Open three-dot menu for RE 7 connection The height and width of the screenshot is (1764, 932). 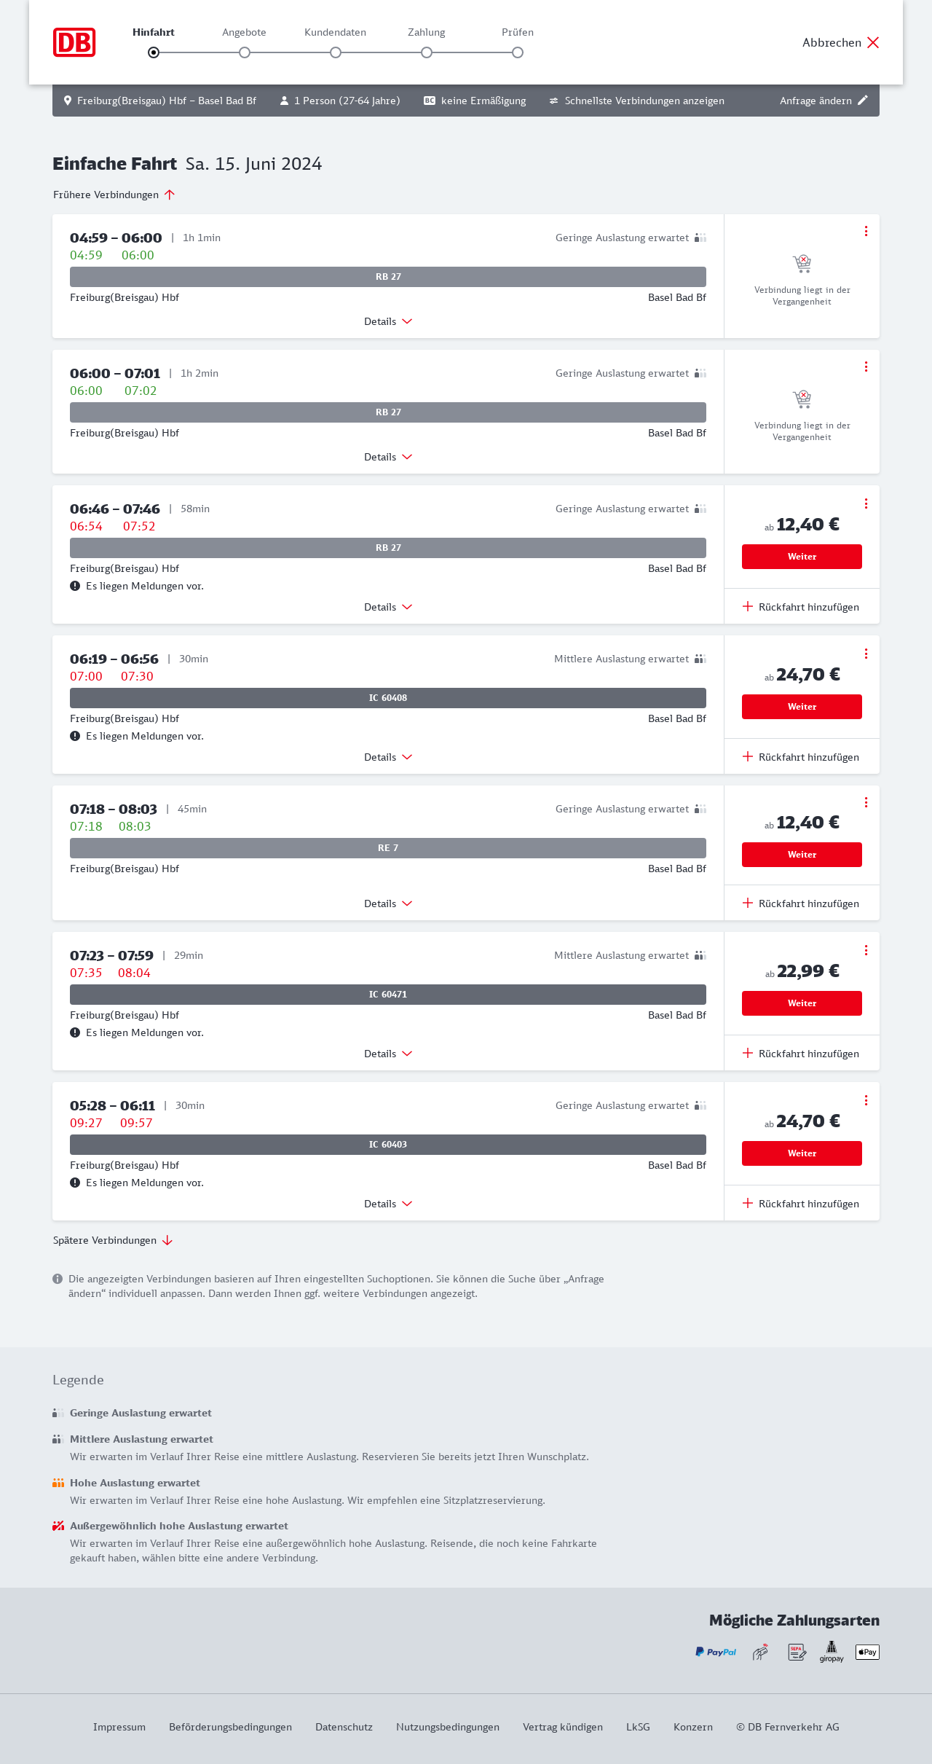[866, 802]
